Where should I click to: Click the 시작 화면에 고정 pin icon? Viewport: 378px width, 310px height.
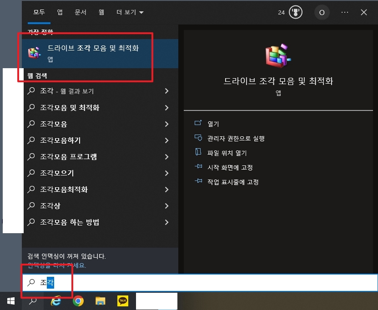198,167
